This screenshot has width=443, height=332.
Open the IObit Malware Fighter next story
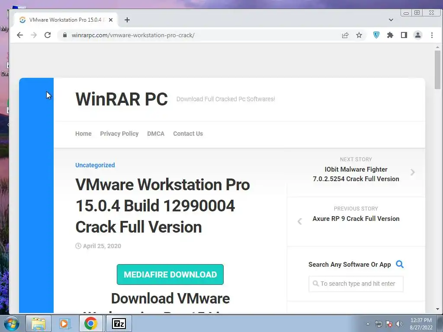coord(356,174)
